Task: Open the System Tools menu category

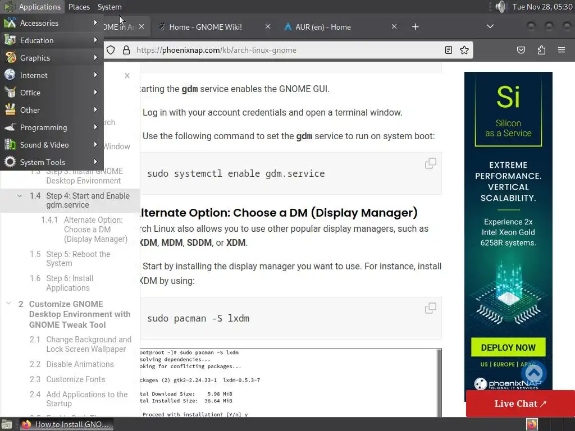Action: (52, 162)
